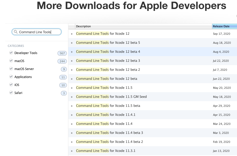The height and width of the screenshot is (156, 237).
Task: Click the Apr 29, 2020 release date
Action: [222, 106]
